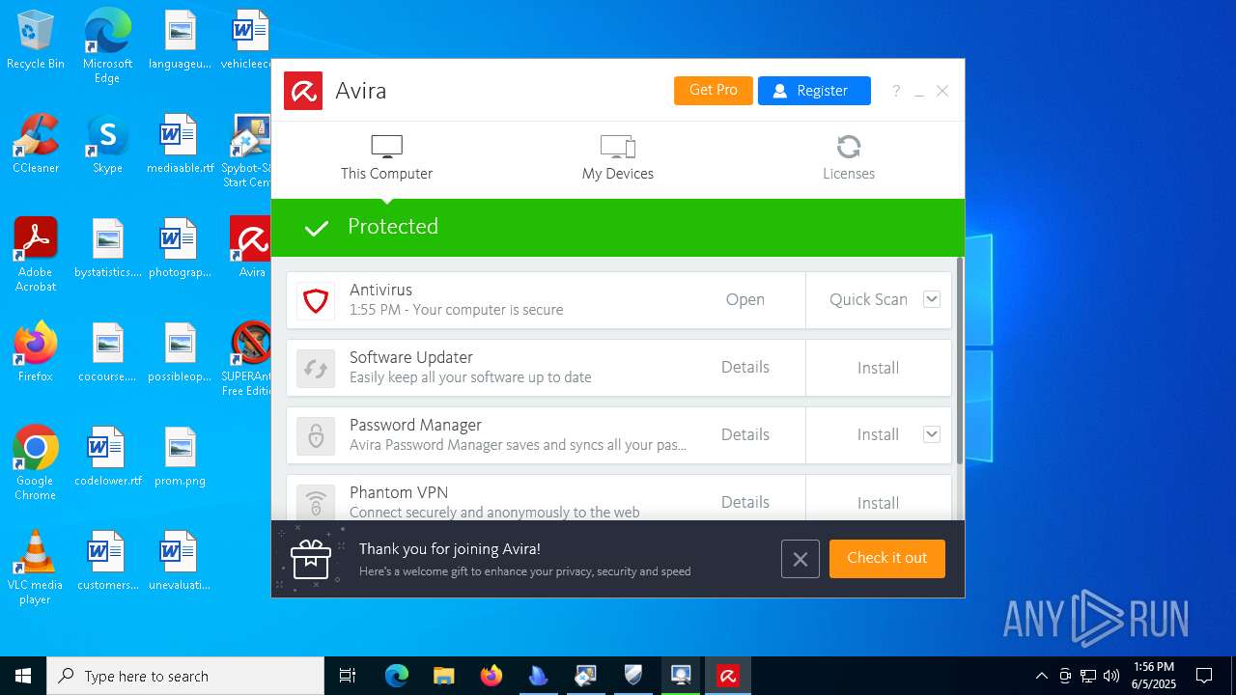The width and height of the screenshot is (1236, 695).
Task: Click the Password Manager lock icon
Action: click(x=316, y=435)
